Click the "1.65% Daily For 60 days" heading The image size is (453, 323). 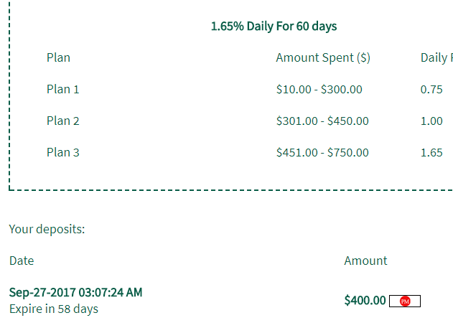tap(274, 27)
